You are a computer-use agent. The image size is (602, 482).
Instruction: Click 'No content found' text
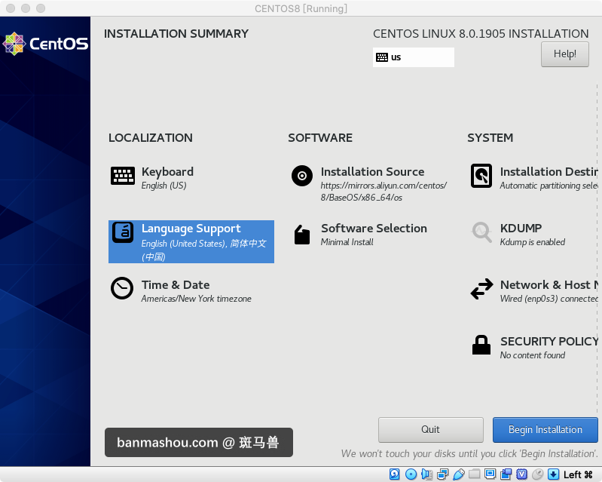pyautogui.click(x=533, y=355)
